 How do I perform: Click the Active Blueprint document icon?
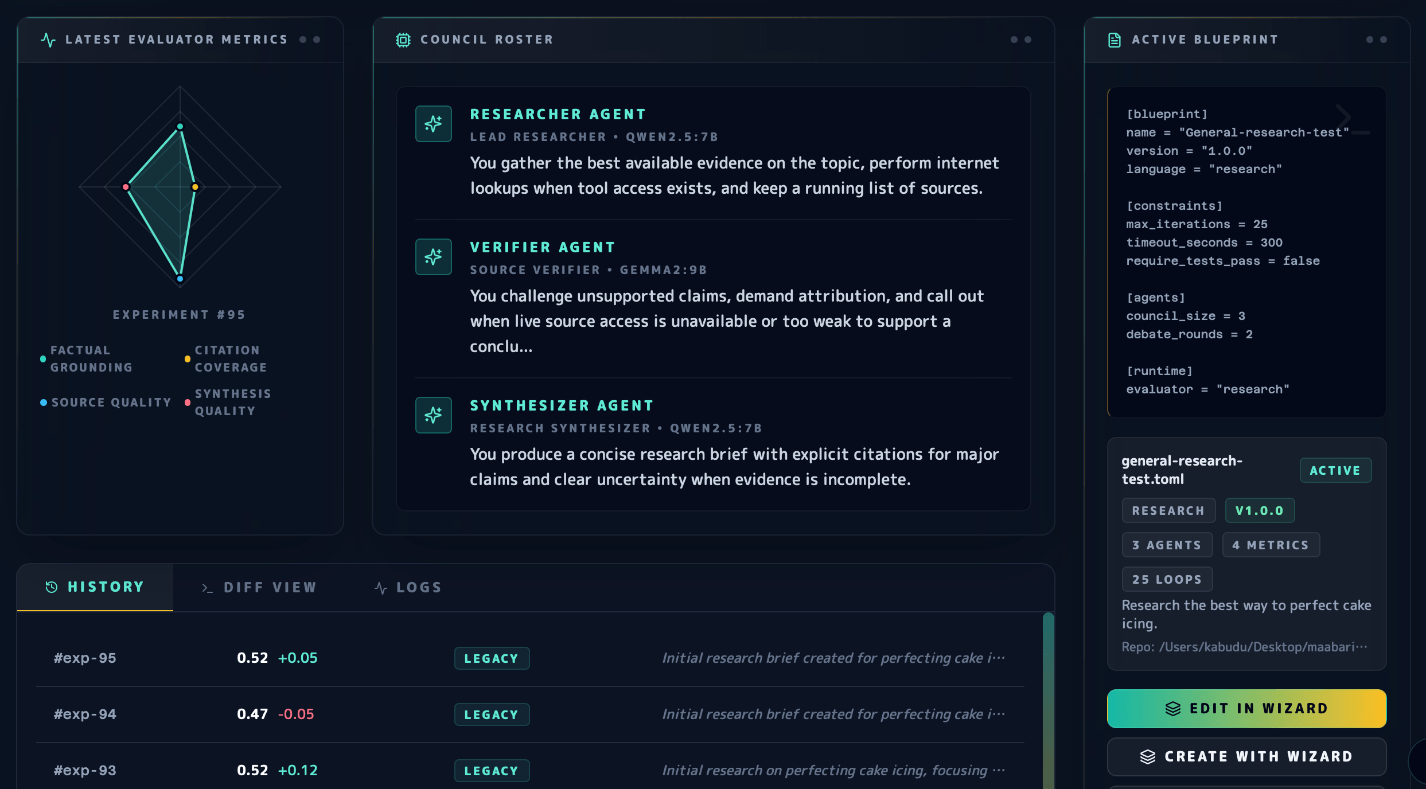point(1113,39)
